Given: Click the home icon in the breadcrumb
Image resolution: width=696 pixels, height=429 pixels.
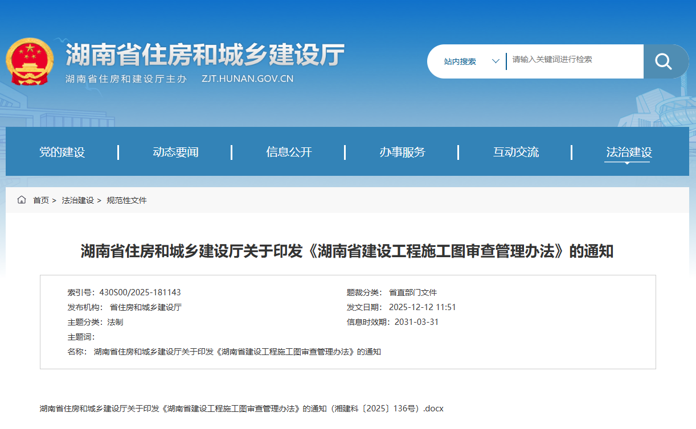Looking at the screenshot, I should [22, 200].
